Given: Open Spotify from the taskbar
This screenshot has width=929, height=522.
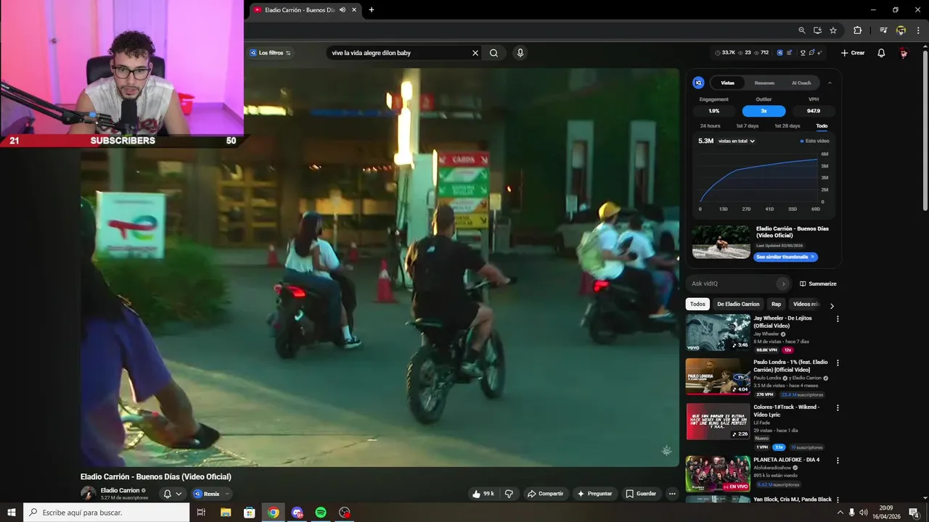Looking at the screenshot, I should coord(321,513).
